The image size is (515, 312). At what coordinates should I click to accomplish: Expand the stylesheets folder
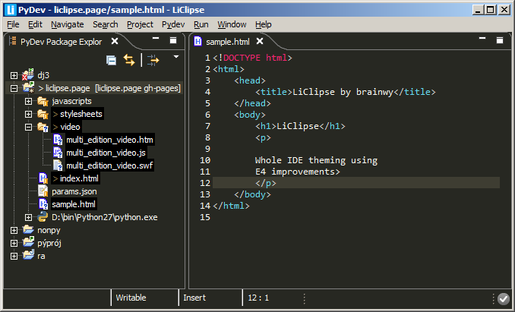click(29, 114)
